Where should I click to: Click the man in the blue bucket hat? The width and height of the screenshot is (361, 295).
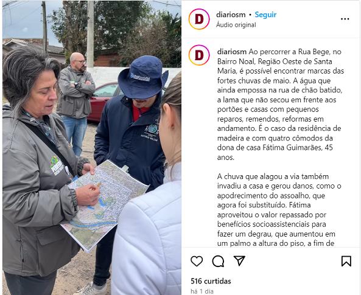tap(131, 147)
